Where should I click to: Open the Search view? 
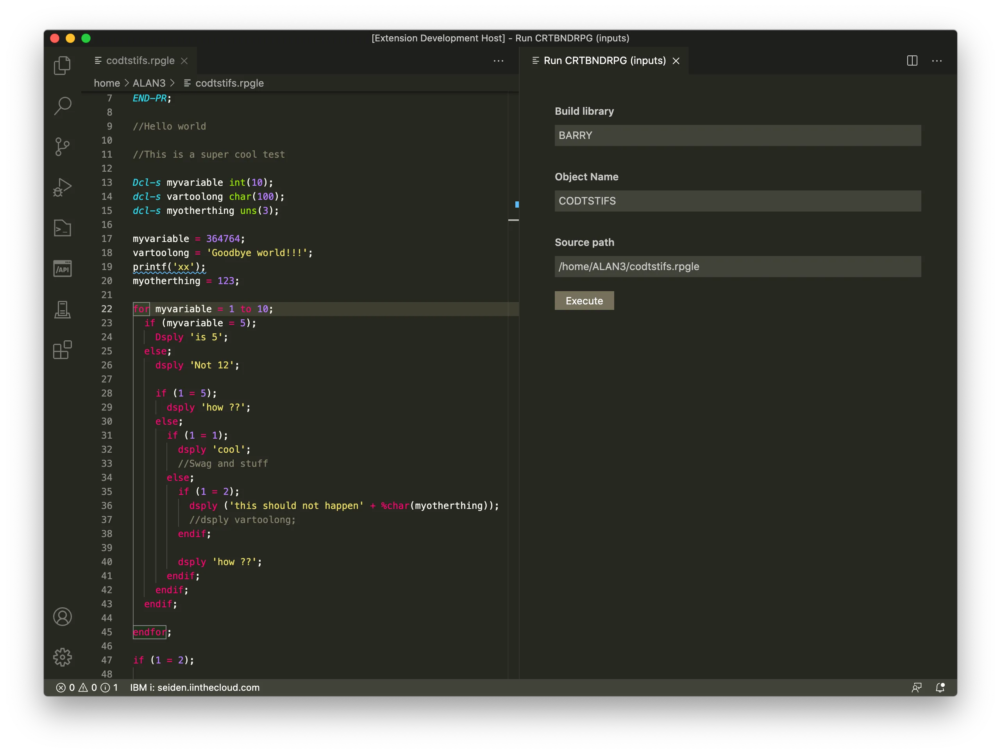(63, 106)
